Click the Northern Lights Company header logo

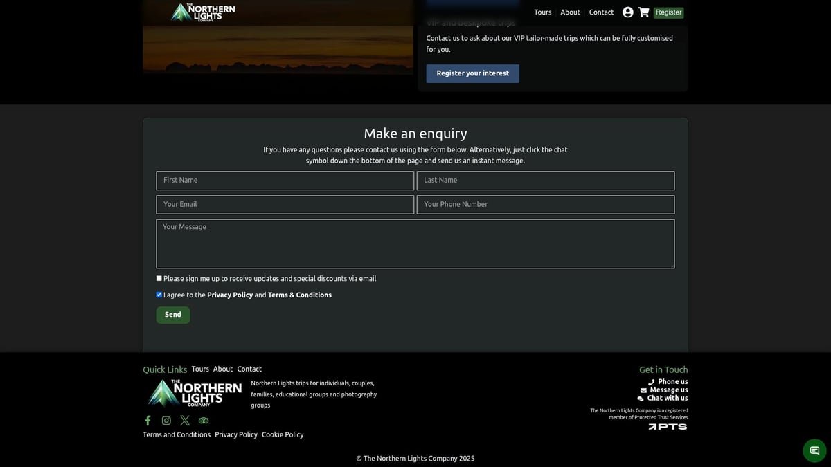(x=203, y=12)
